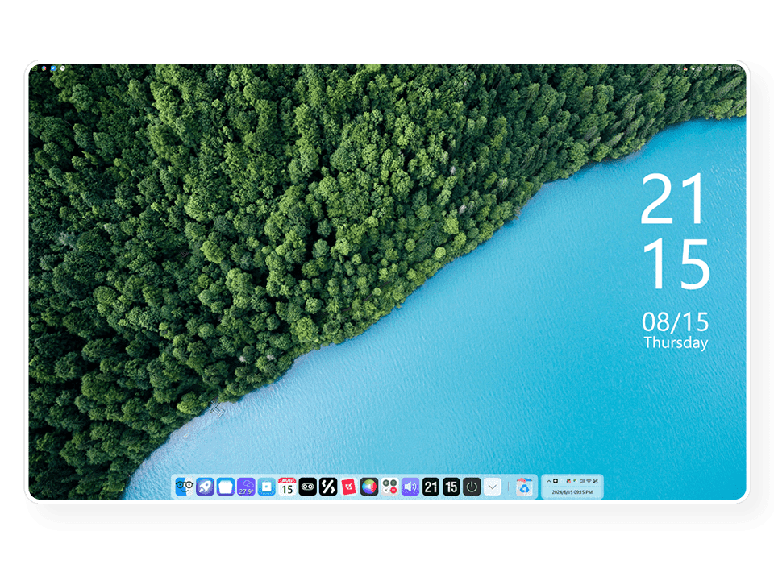Click the speaker icon in system tray
The image size is (774, 564).
[x=582, y=481]
